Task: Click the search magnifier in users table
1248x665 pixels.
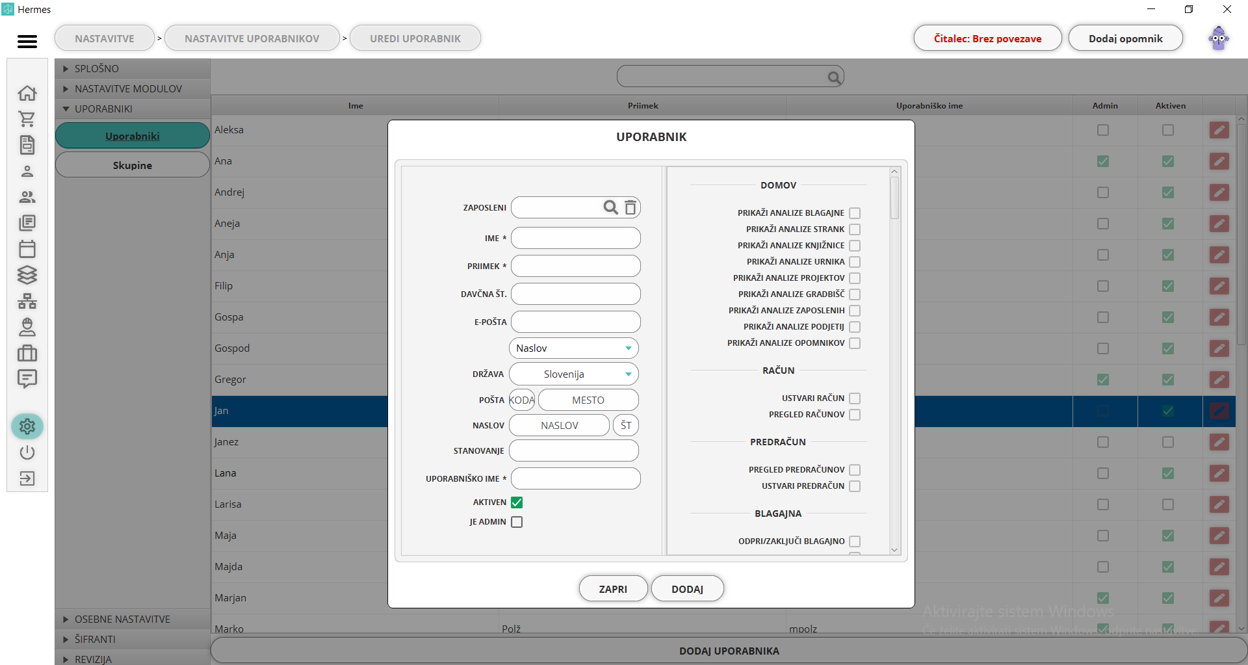Action: click(x=834, y=77)
